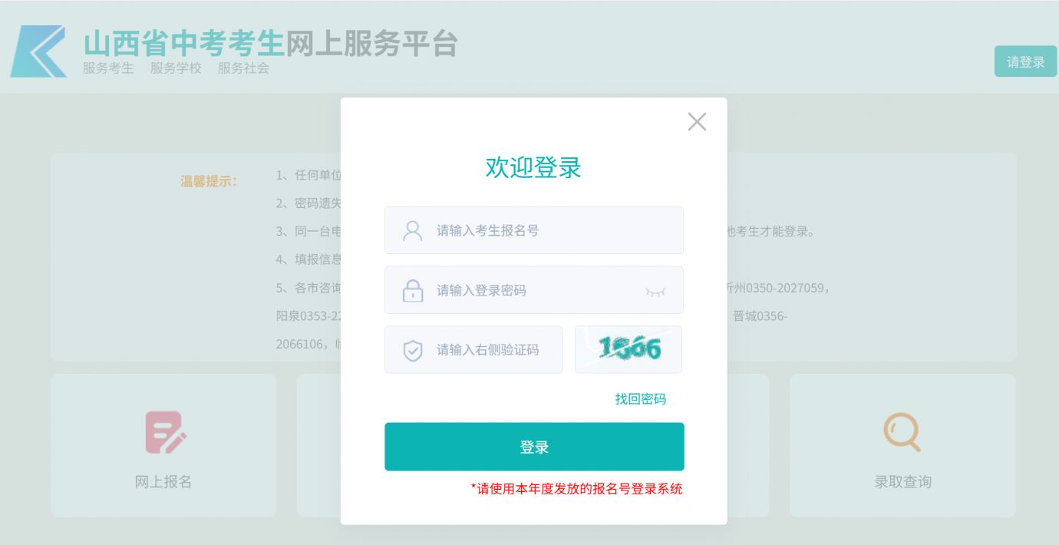Click the person icon in the username field

pyautogui.click(x=412, y=230)
